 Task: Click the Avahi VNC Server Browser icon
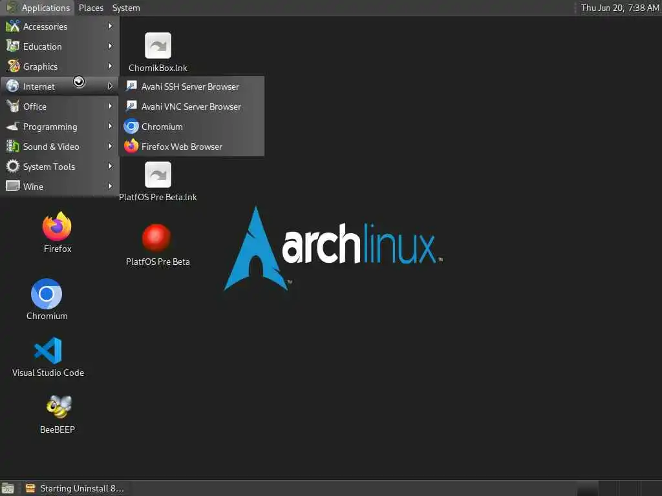click(x=131, y=106)
